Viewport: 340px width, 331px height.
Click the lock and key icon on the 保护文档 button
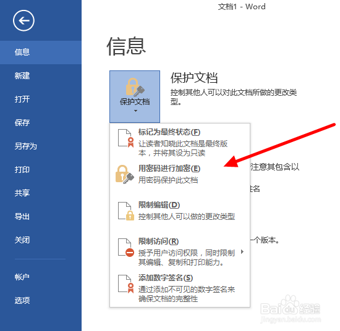(135, 87)
